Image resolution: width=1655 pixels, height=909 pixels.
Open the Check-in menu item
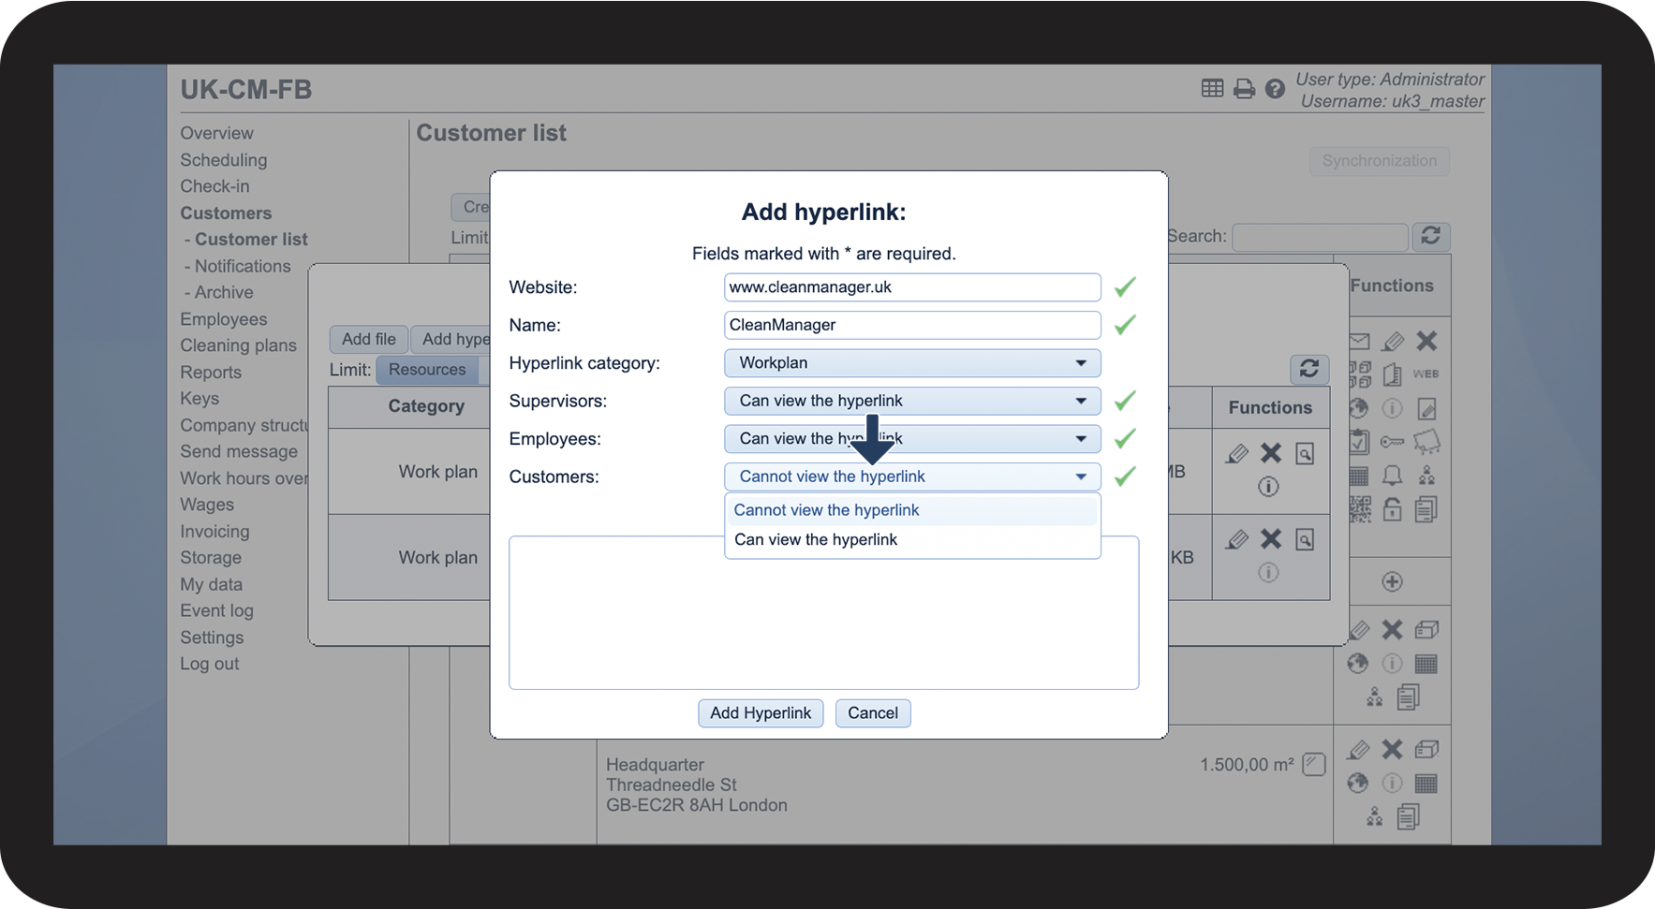pos(214,186)
